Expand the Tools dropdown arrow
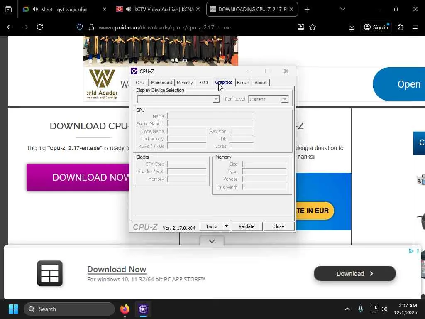Image resolution: width=425 pixels, height=319 pixels. (x=226, y=226)
